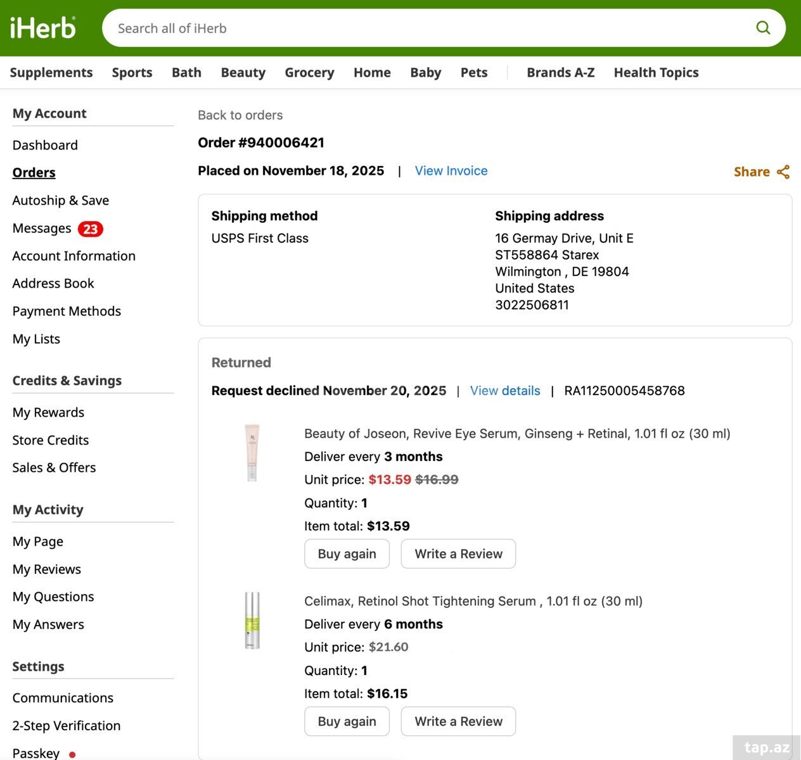The height and width of the screenshot is (760, 801).
Task: Open Address Book
Action: 53,283
